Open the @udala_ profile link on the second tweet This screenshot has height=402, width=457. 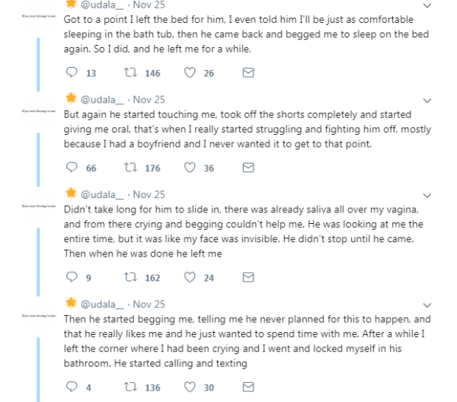point(102,100)
